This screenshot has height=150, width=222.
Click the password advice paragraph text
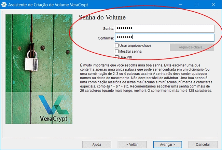pyautogui.click(x=146, y=78)
